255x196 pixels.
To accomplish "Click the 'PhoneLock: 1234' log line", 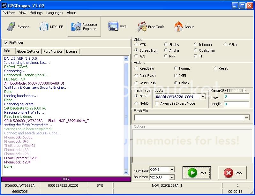I will pos(17,162).
